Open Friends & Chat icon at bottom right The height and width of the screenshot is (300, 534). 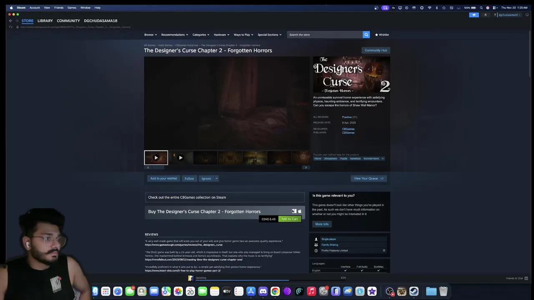[x=526, y=278]
